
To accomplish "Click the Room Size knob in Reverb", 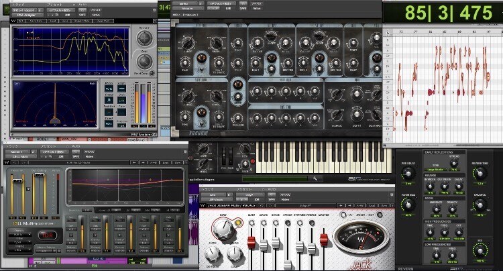I will [x=408, y=205].
